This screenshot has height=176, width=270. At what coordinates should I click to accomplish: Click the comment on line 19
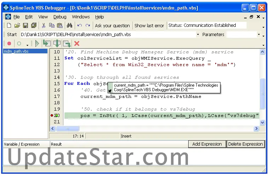click(138, 109)
